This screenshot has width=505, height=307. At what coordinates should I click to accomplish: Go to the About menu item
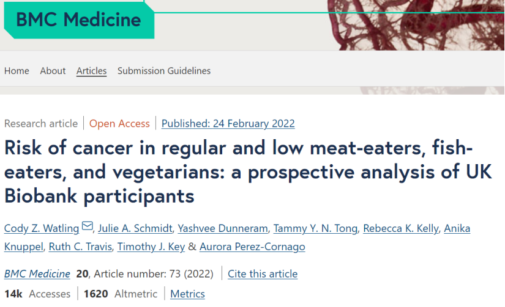[x=53, y=71]
